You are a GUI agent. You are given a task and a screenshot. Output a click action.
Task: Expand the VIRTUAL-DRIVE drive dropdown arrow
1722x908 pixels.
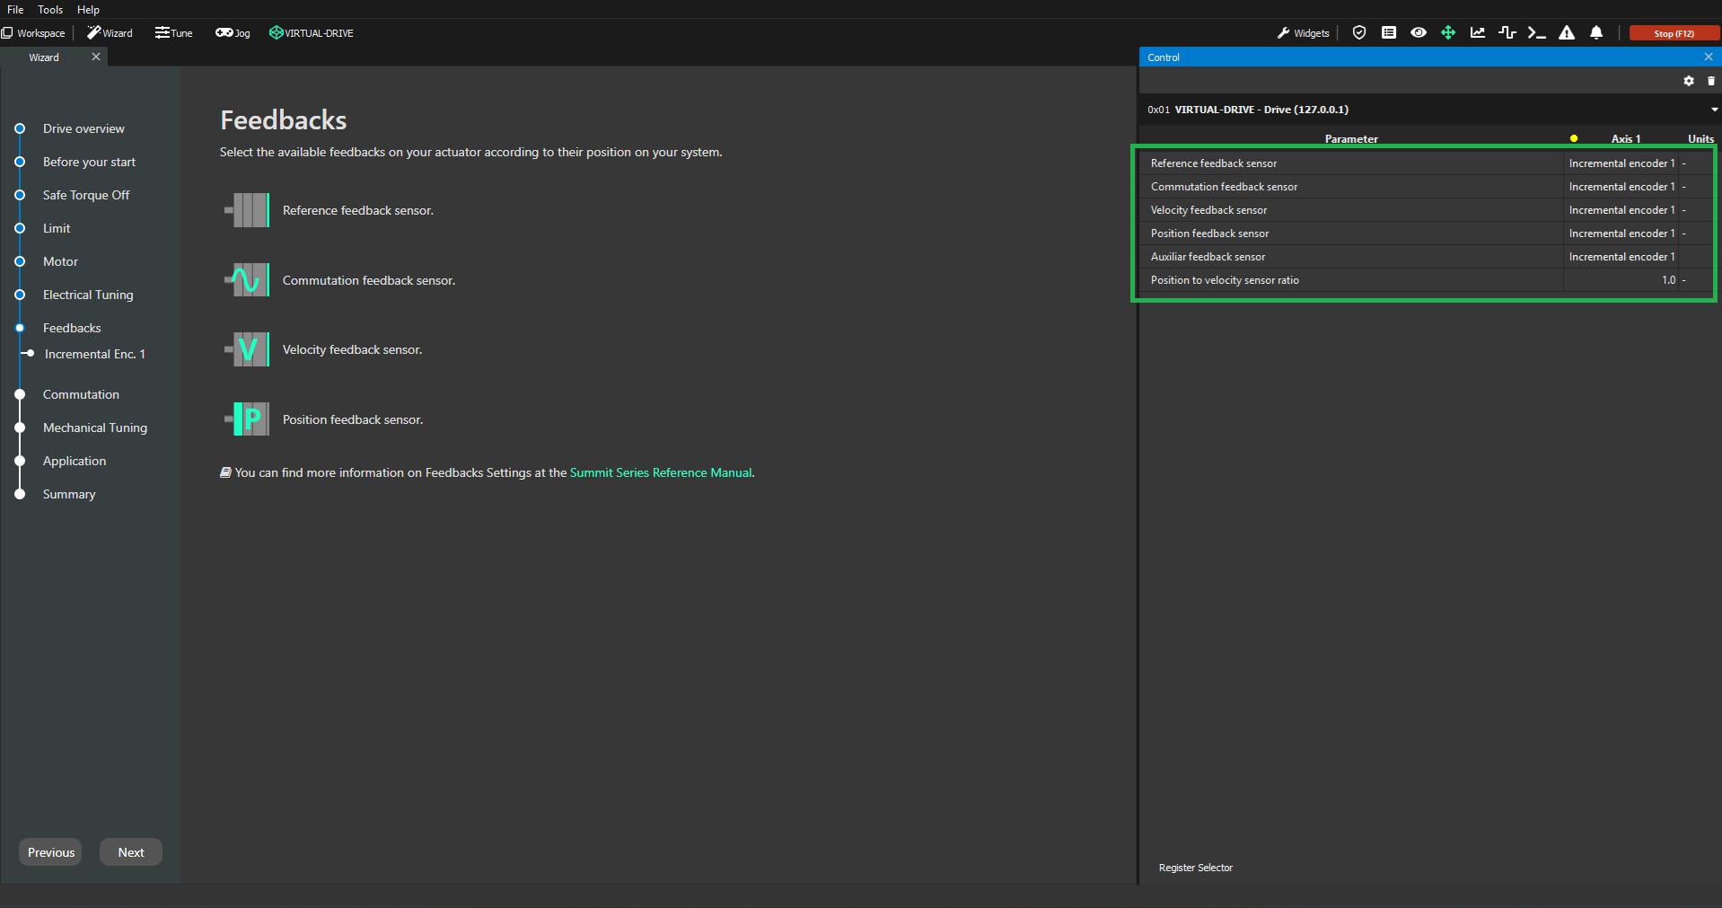(x=1714, y=110)
